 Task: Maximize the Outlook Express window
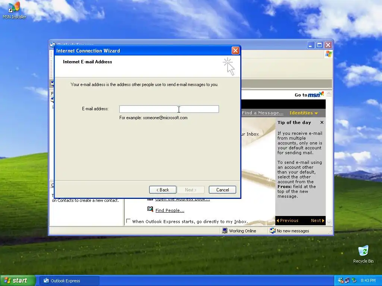[319, 45]
